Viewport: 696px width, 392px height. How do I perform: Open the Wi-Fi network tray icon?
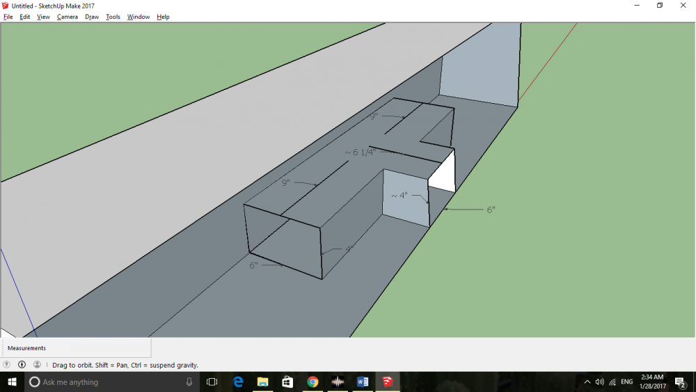[612, 382]
